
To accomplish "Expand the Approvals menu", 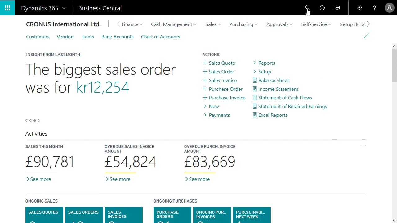I will point(279,24).
